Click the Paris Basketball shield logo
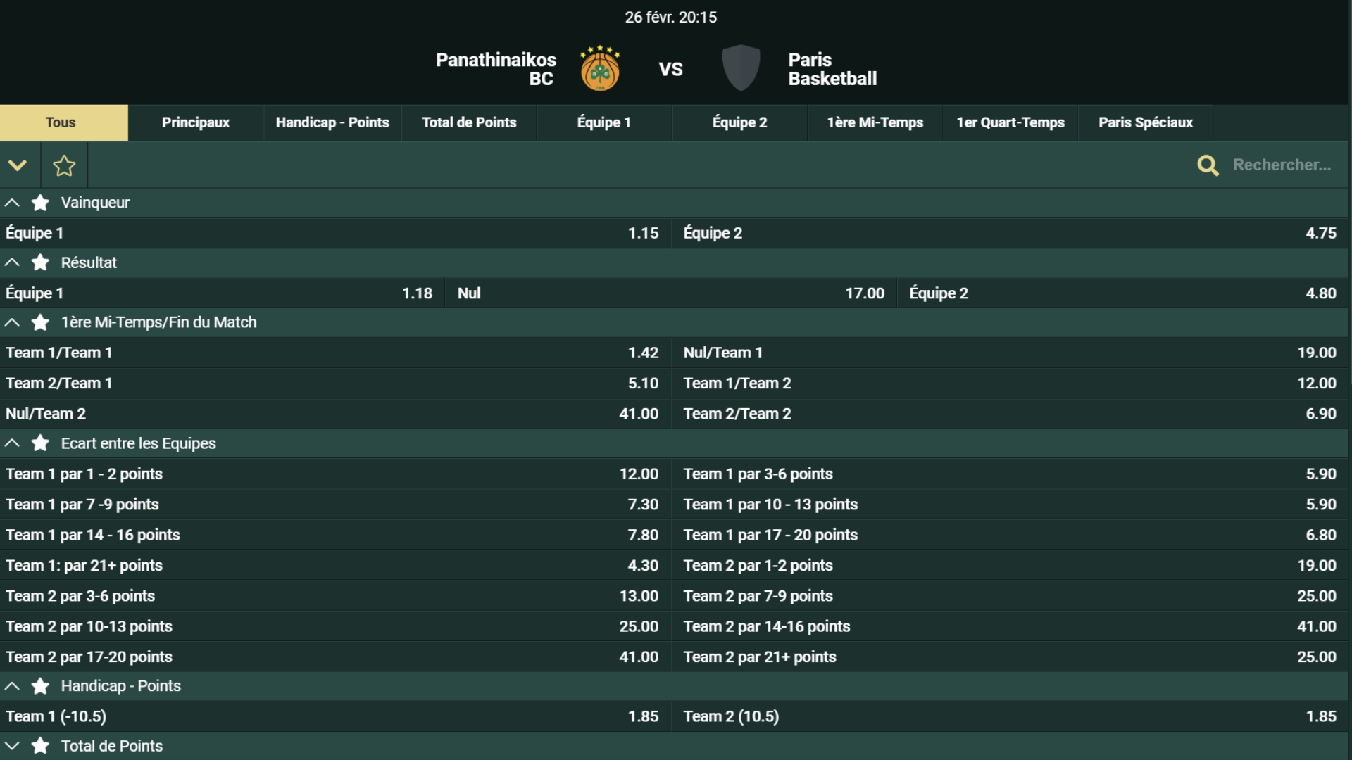 pos(741,68)
